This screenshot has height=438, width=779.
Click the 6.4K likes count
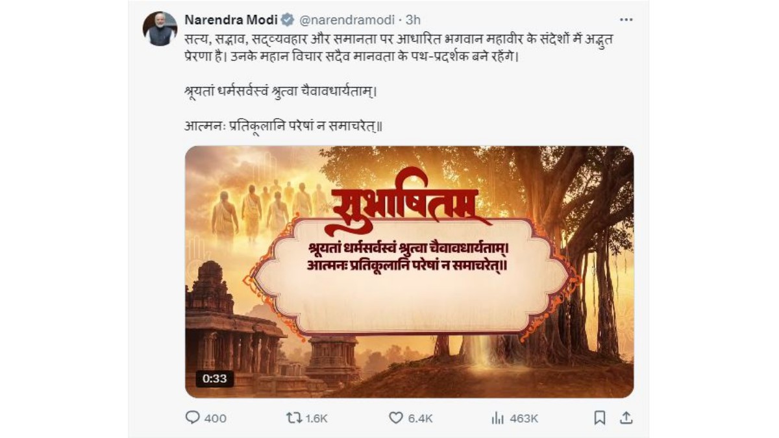click(x=420, y=419)
